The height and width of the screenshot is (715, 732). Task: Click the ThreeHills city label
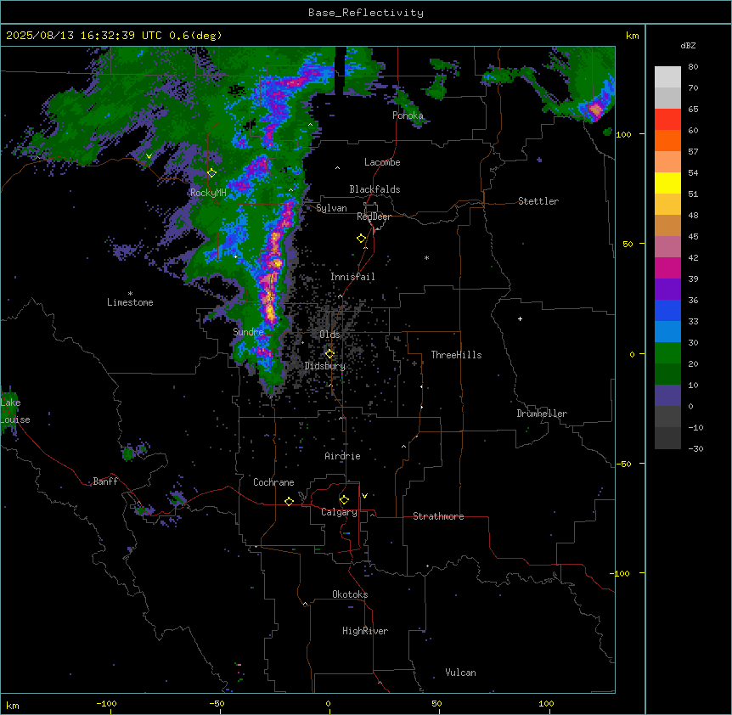[456, 355]
